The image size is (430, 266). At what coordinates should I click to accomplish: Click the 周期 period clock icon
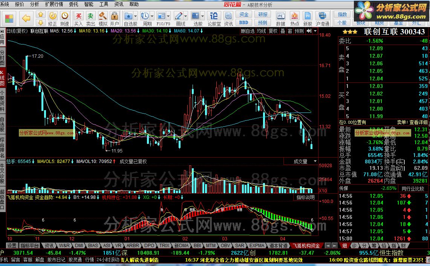point(145,16)
